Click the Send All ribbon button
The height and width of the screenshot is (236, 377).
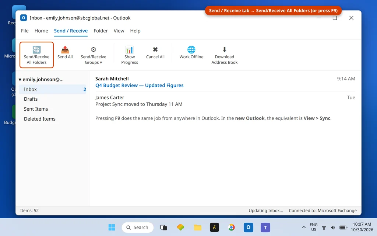click(65, 53)
